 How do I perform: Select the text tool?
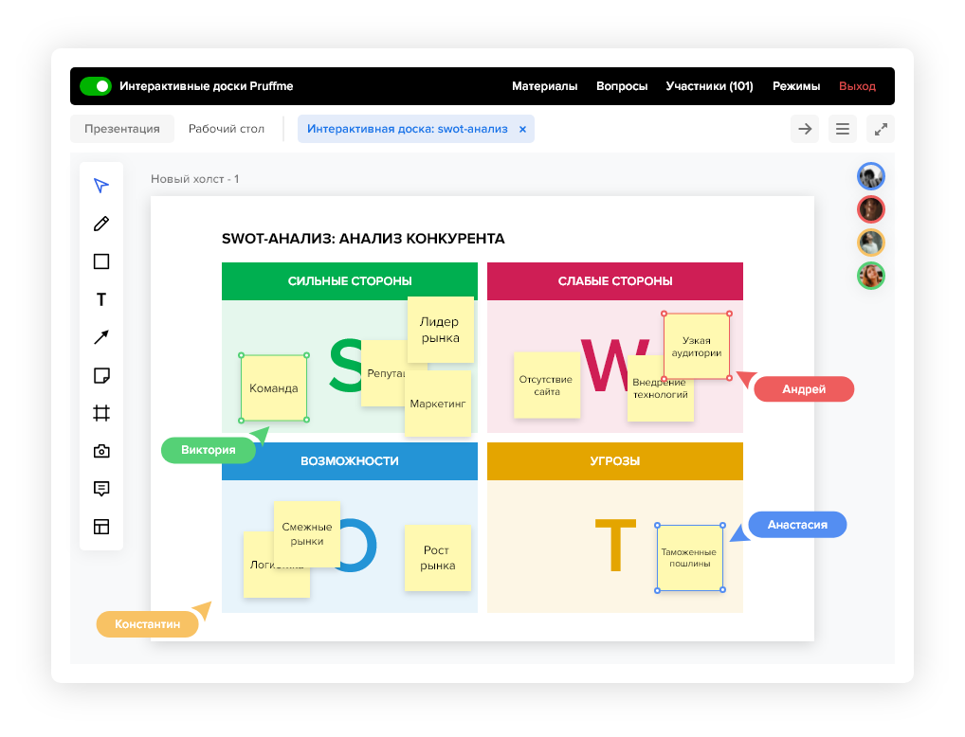pyautogui.click(x=101, y=300)
